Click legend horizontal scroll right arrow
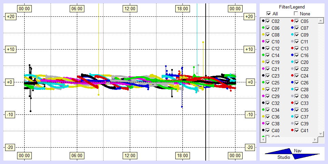This screenshot has height=164, width=328. click(x=315, y=140)
